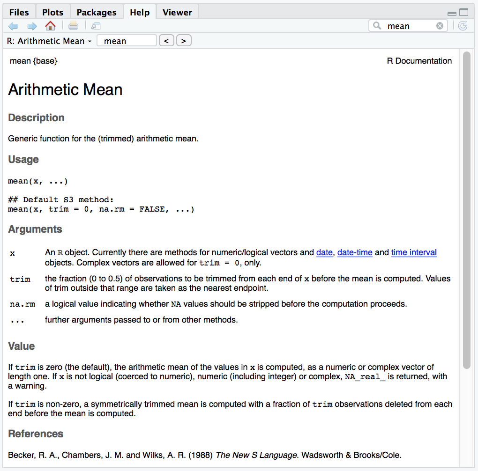Refresh the help topic

coord(463,26)
